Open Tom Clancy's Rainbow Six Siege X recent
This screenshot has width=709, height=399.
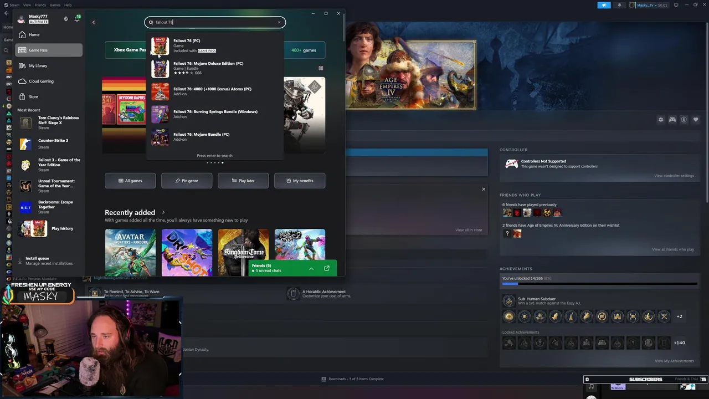(x=50, y=122)
